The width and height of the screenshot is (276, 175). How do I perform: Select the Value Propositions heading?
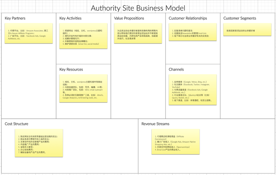click(129, 18)
